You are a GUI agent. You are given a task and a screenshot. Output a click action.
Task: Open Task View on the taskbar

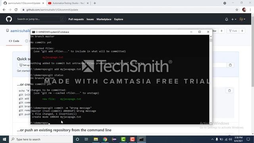pyautogui.click(x=87, y=139)
